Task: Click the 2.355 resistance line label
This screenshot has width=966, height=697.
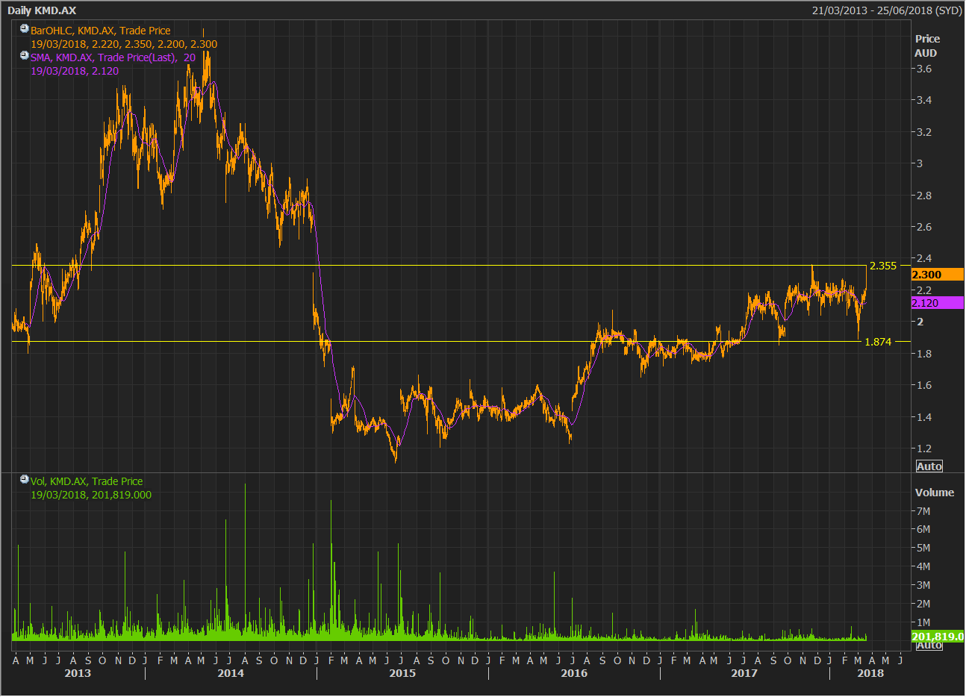Action: point(883,266)
